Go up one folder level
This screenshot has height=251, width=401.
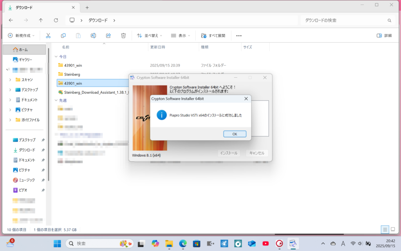(41, 20)
